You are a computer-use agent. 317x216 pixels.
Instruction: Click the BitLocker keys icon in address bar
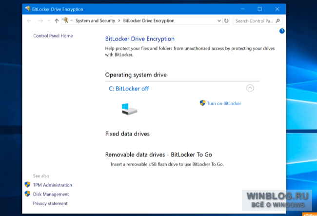tap(65, 20)
